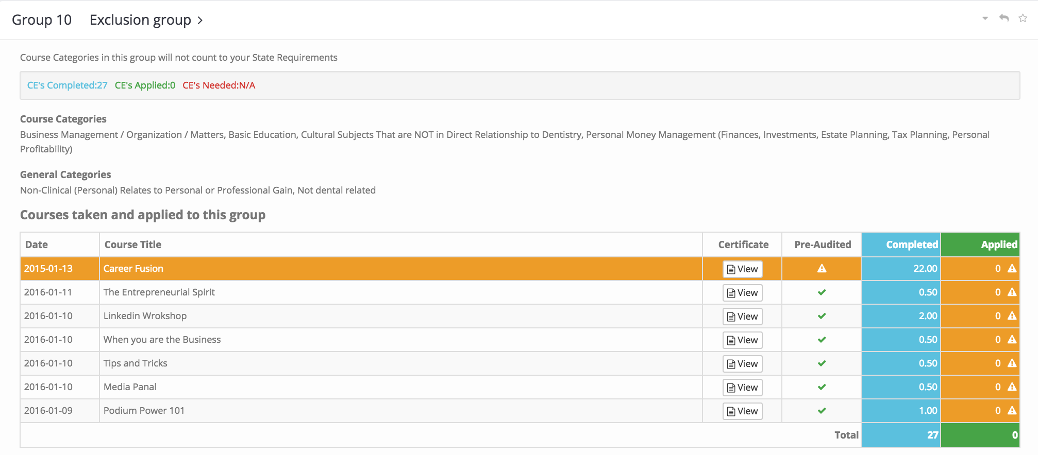Click the applied warning icon in Career Fusion row
Image resolution: width=1038 pixels, height=455 pixels.
coord(1012,268)
